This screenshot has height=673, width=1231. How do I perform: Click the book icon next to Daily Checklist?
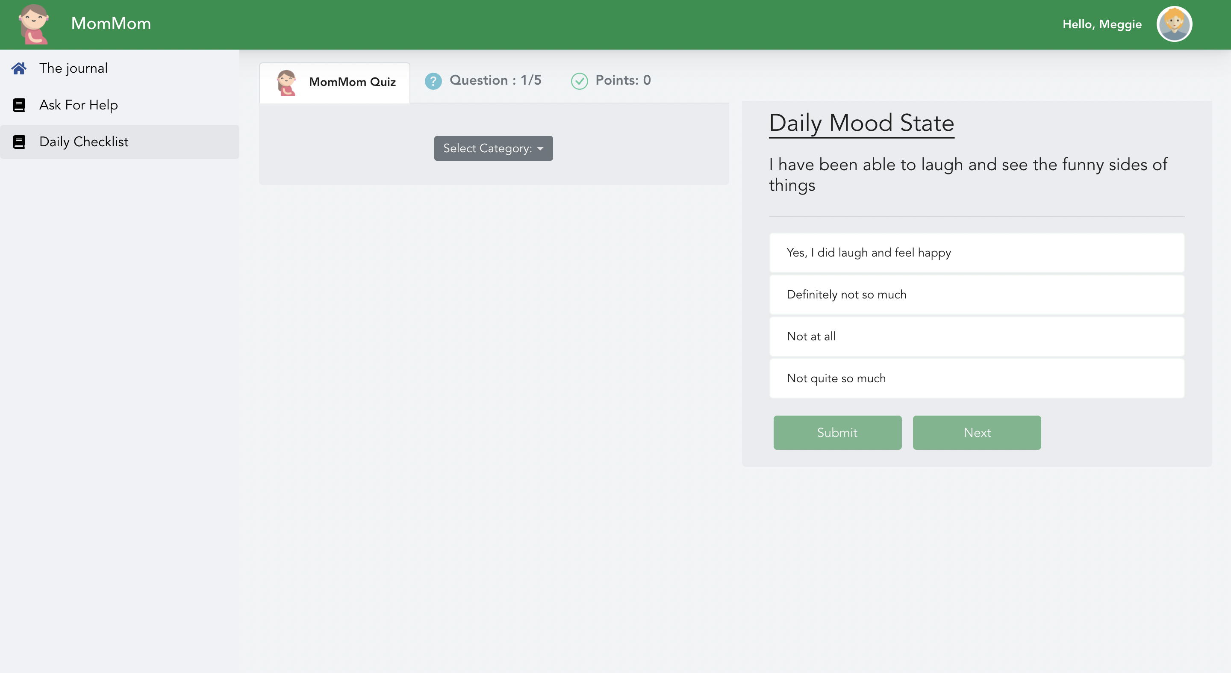pyautogui.click(x=19, y=142)
